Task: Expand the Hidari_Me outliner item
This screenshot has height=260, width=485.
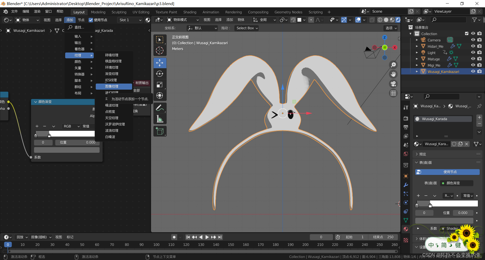Action: tap(417, 46)
